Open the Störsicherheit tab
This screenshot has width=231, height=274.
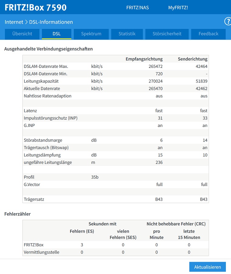pos(167,34)
